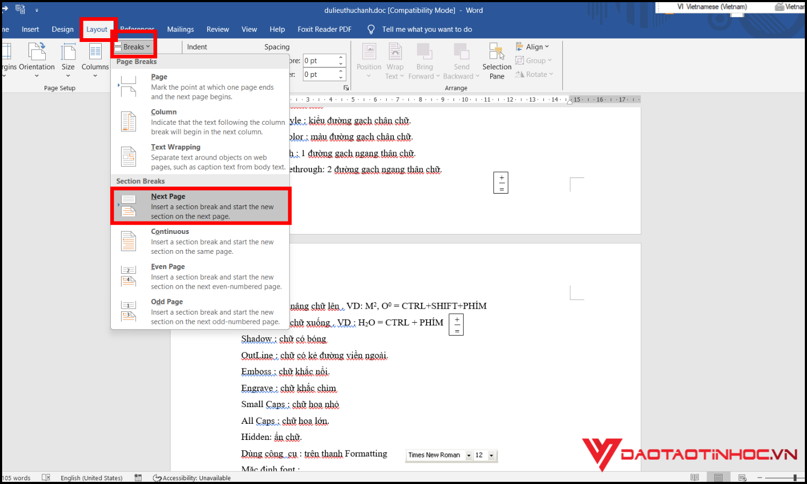Viewport: 807px width, 484px height.
Task: Select the Orientation tool in Page Setup
Action: [37, 59]
